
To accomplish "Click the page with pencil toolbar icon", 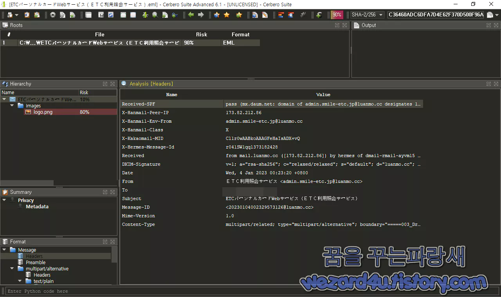I will (265, 15).
